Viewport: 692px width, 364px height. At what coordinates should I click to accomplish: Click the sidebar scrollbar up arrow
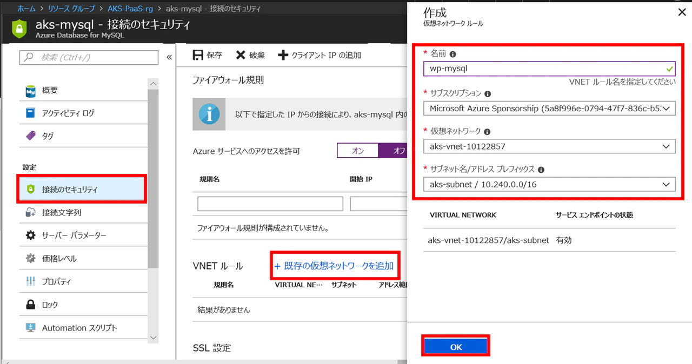click(x=153, y=84)
